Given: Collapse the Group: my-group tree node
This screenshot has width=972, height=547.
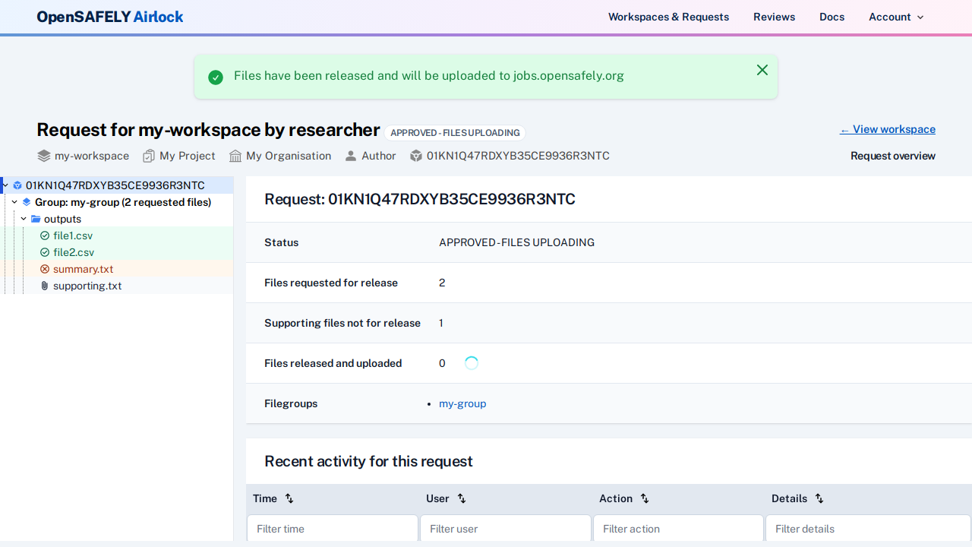Looking at the screenshot, I should (14, 202).
